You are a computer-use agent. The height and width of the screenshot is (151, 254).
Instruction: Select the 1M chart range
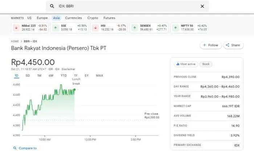point(39,75)
